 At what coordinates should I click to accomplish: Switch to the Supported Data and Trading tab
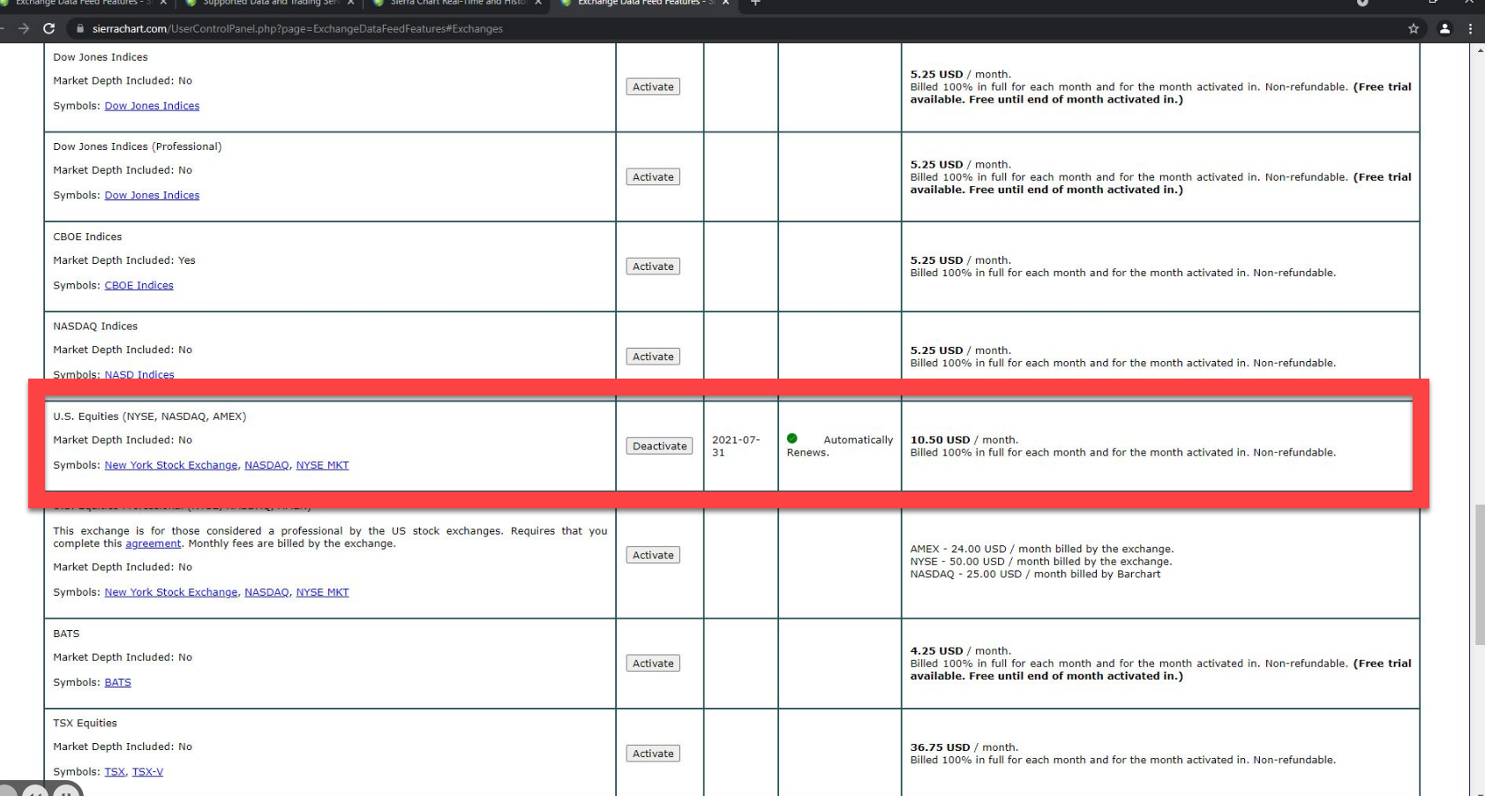click(268, 3)
